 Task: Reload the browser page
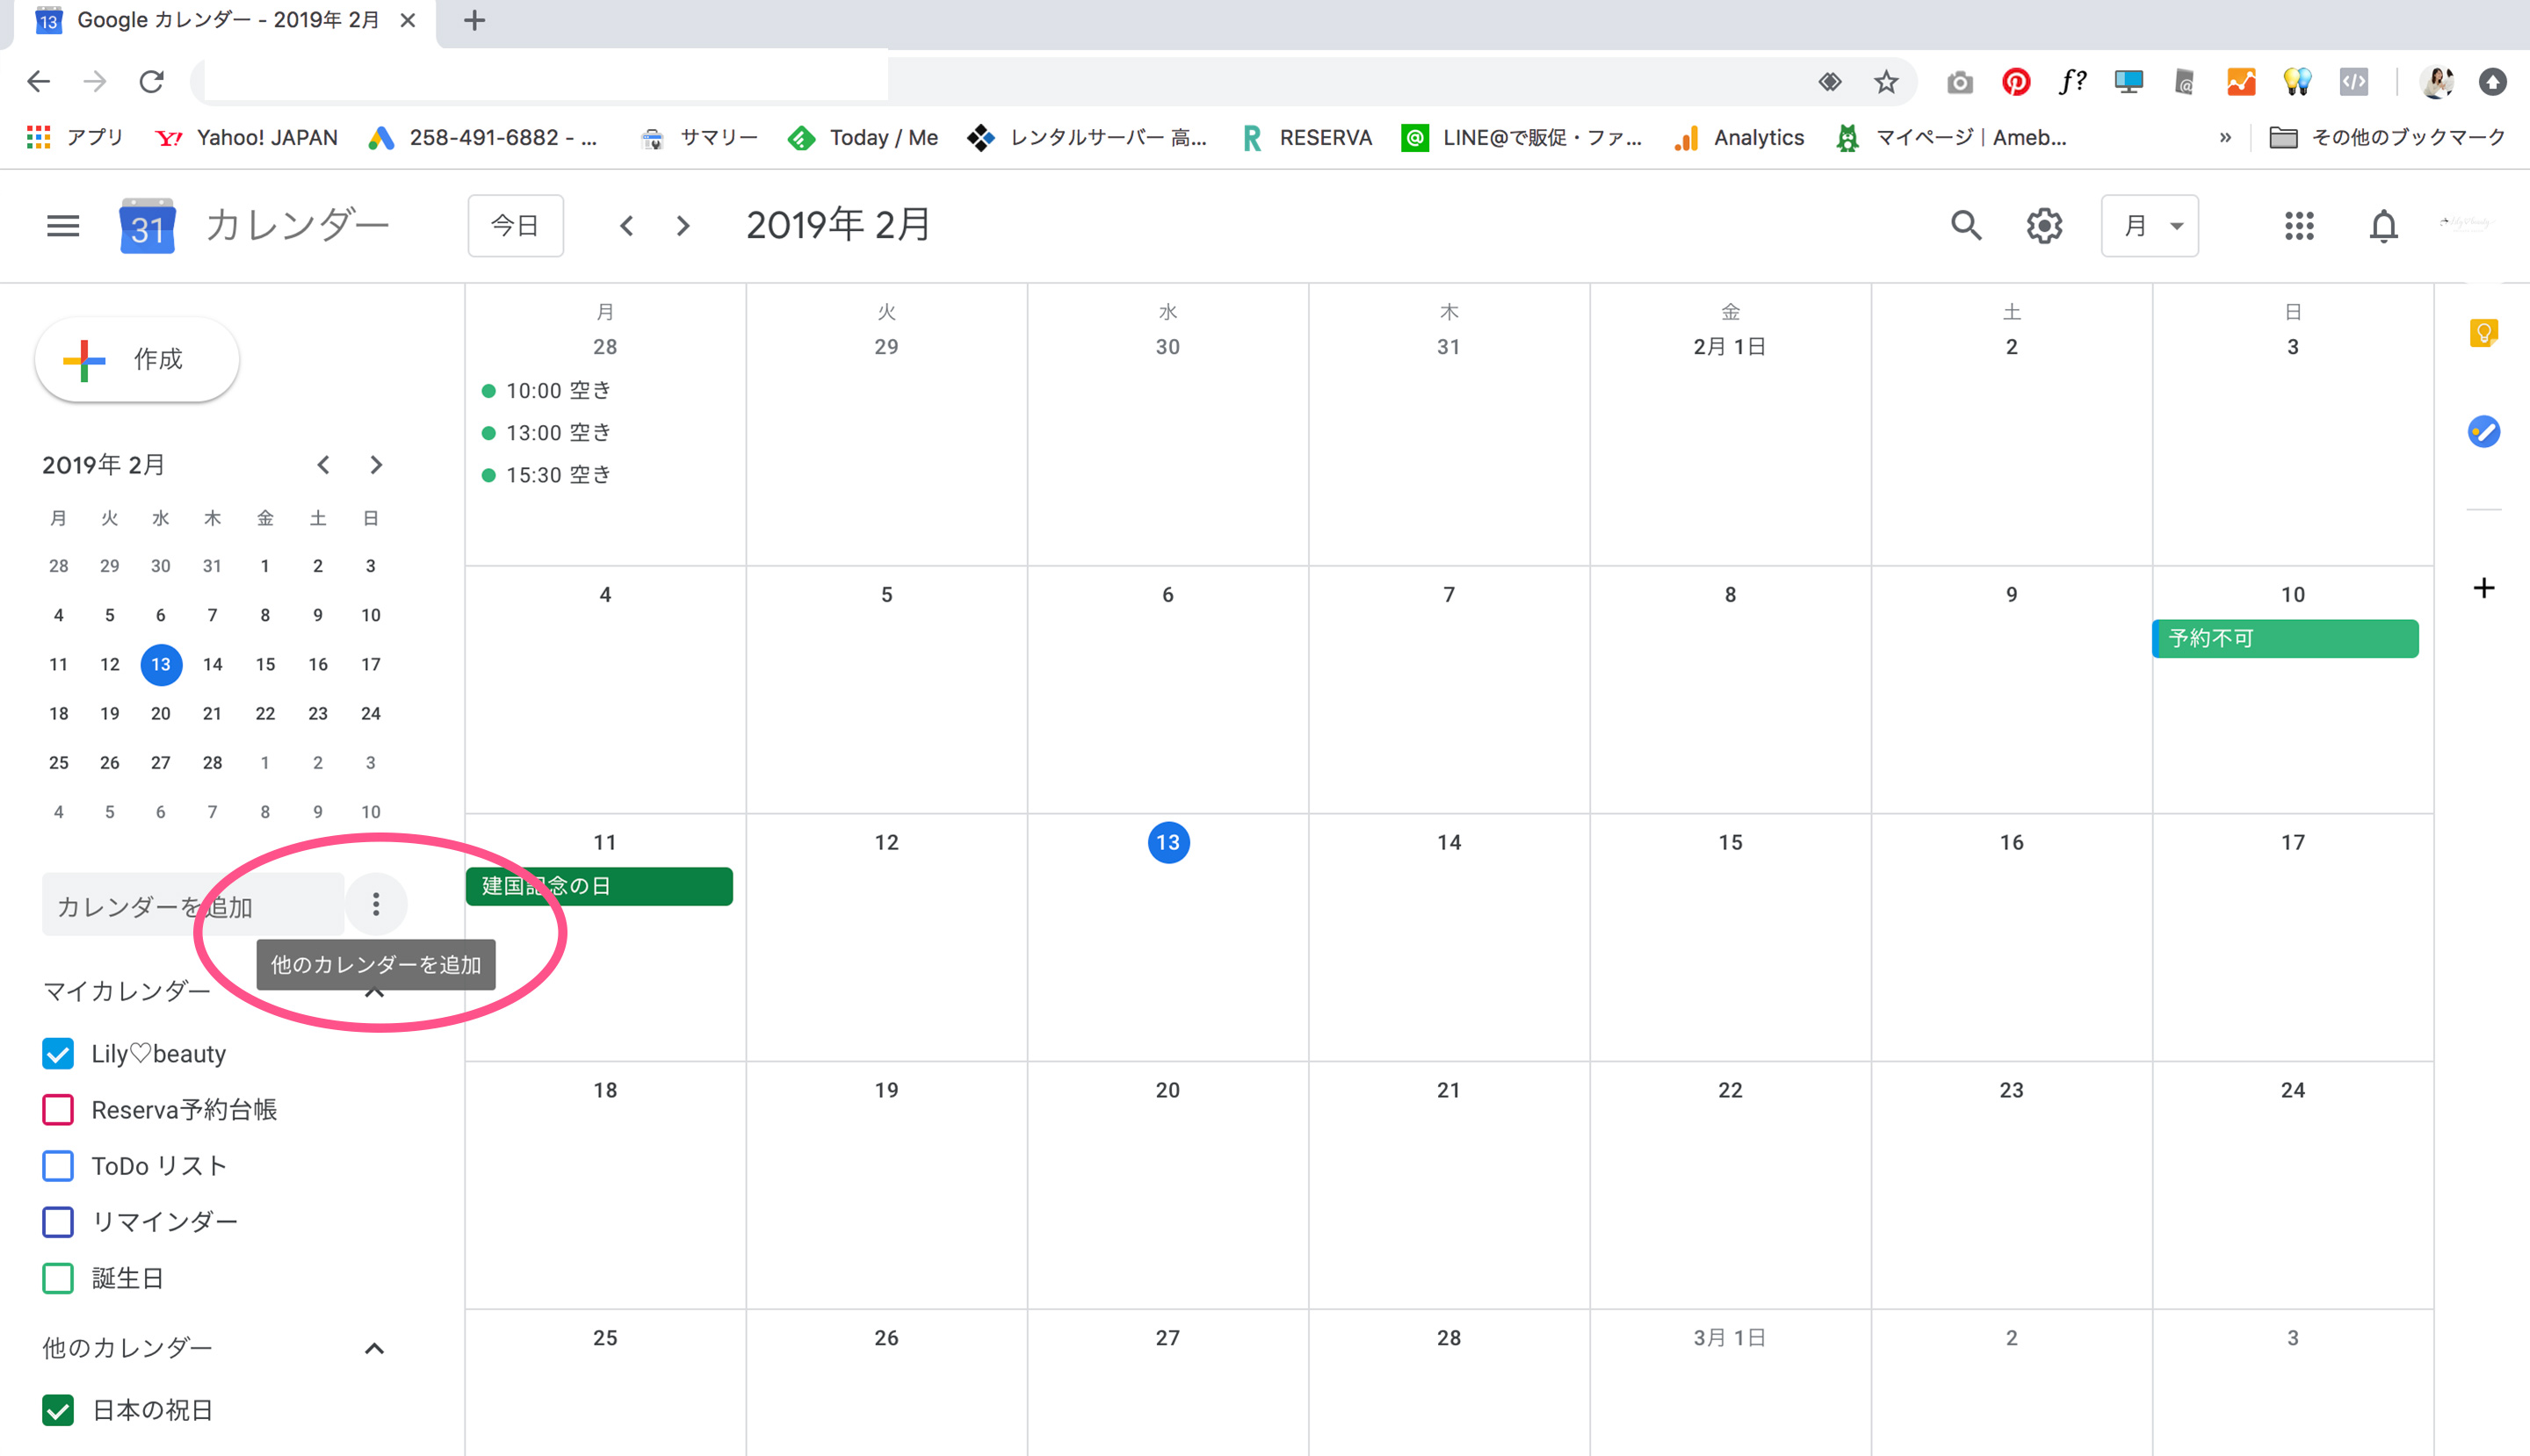[x=151, y=82]
